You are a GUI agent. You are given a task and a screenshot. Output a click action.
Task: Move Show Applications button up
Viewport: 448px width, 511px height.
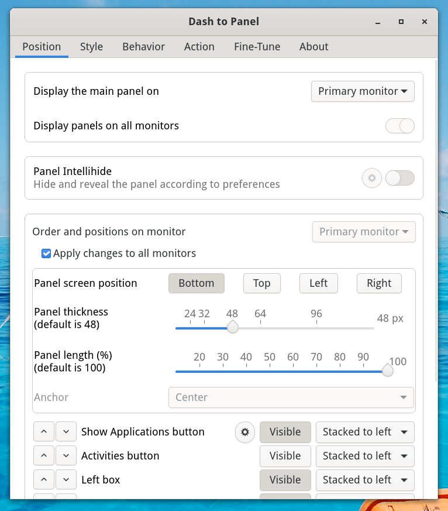click(x=44, y=432)
